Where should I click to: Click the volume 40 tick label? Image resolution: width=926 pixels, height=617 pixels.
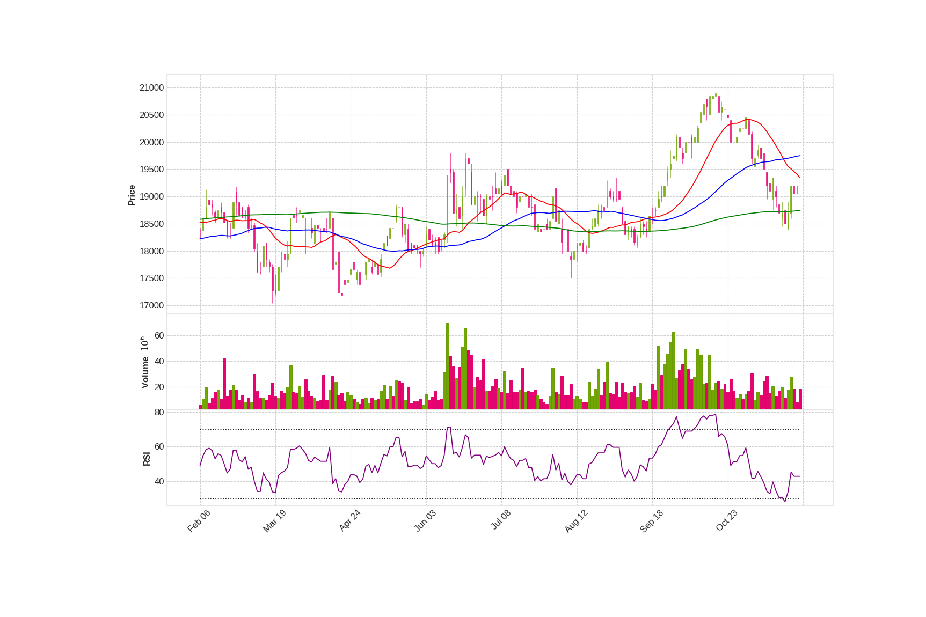pos(159,362)
